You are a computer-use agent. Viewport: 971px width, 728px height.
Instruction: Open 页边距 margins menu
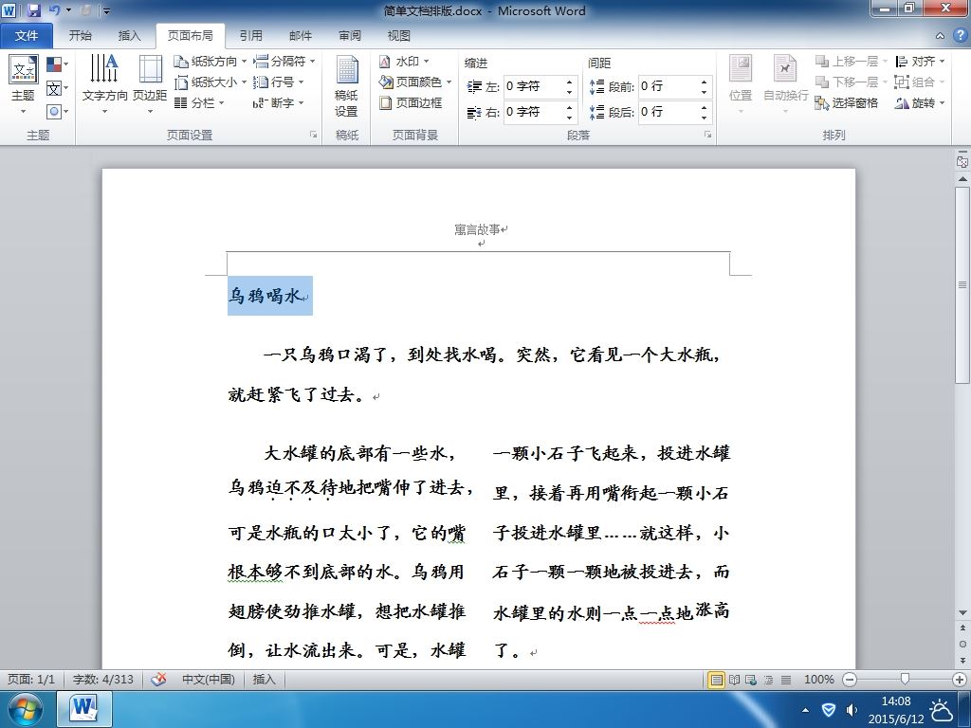click(x=150, y=84)
